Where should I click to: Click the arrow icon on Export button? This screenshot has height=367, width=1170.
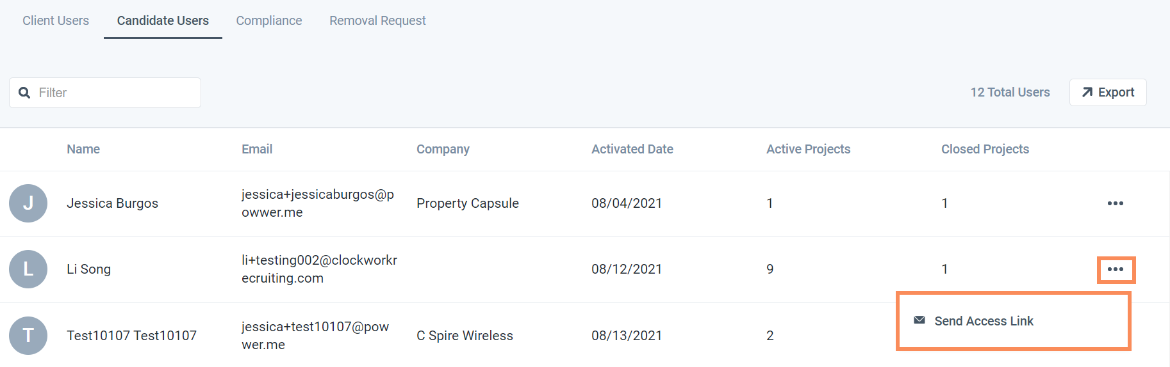[x=1087, y=92]
